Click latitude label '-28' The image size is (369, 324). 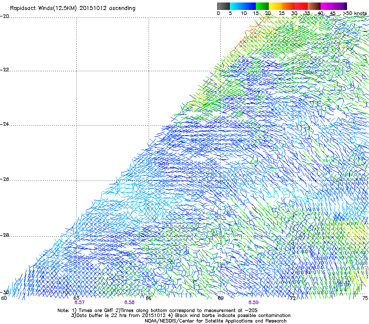coord(4,235)
